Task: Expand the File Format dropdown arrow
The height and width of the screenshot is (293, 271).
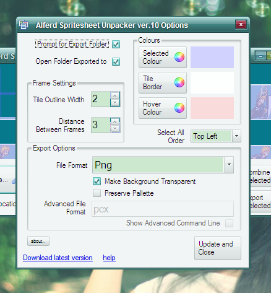Action: 229,165
